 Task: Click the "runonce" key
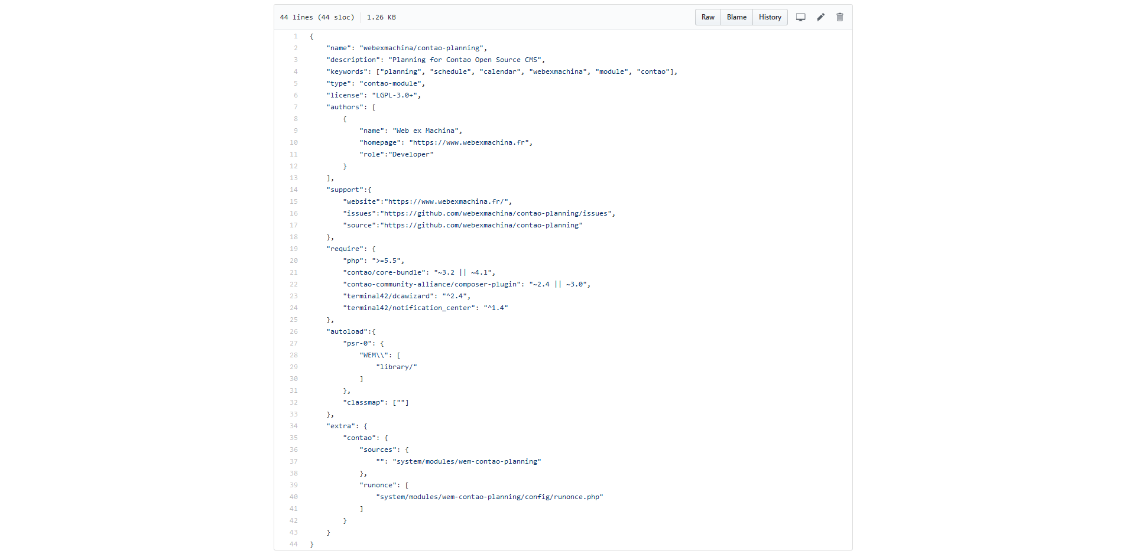tap(378, 485)
